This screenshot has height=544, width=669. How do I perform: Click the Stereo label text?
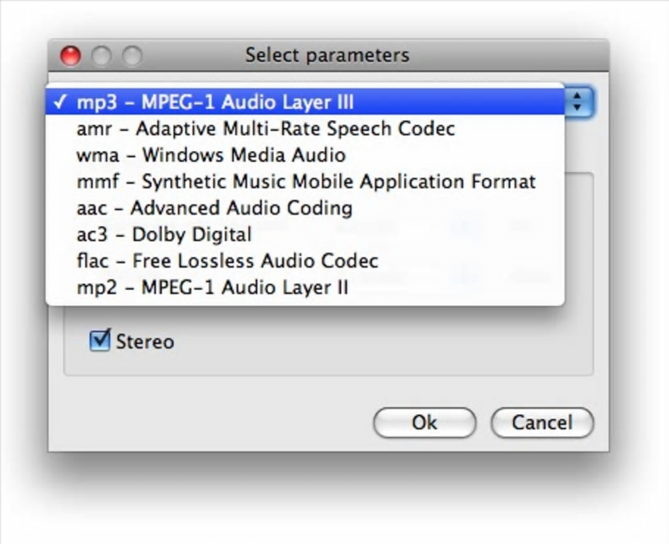click(145, 342)
